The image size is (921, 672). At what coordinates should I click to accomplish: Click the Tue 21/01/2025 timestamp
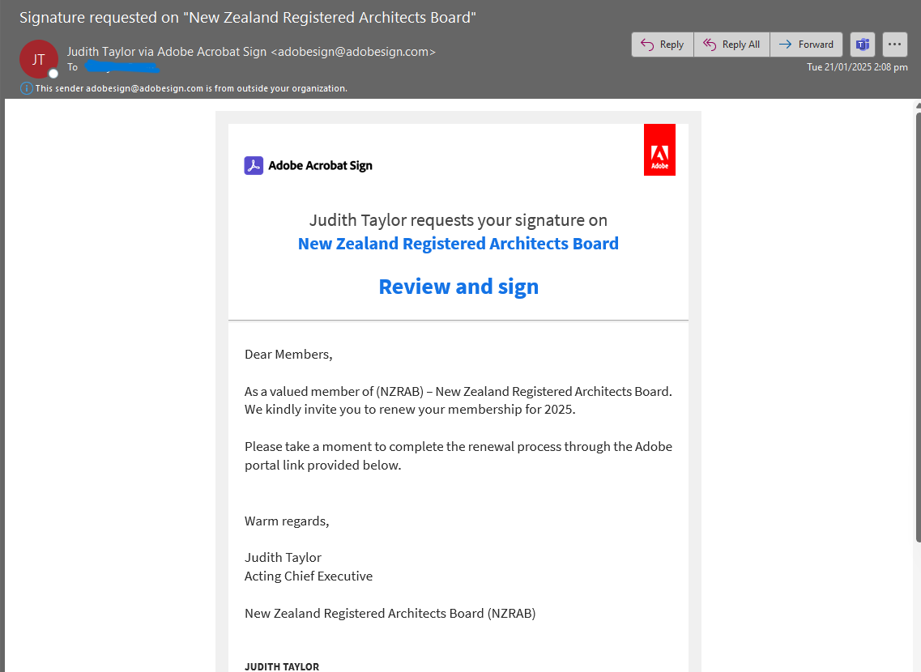[856, 67]
